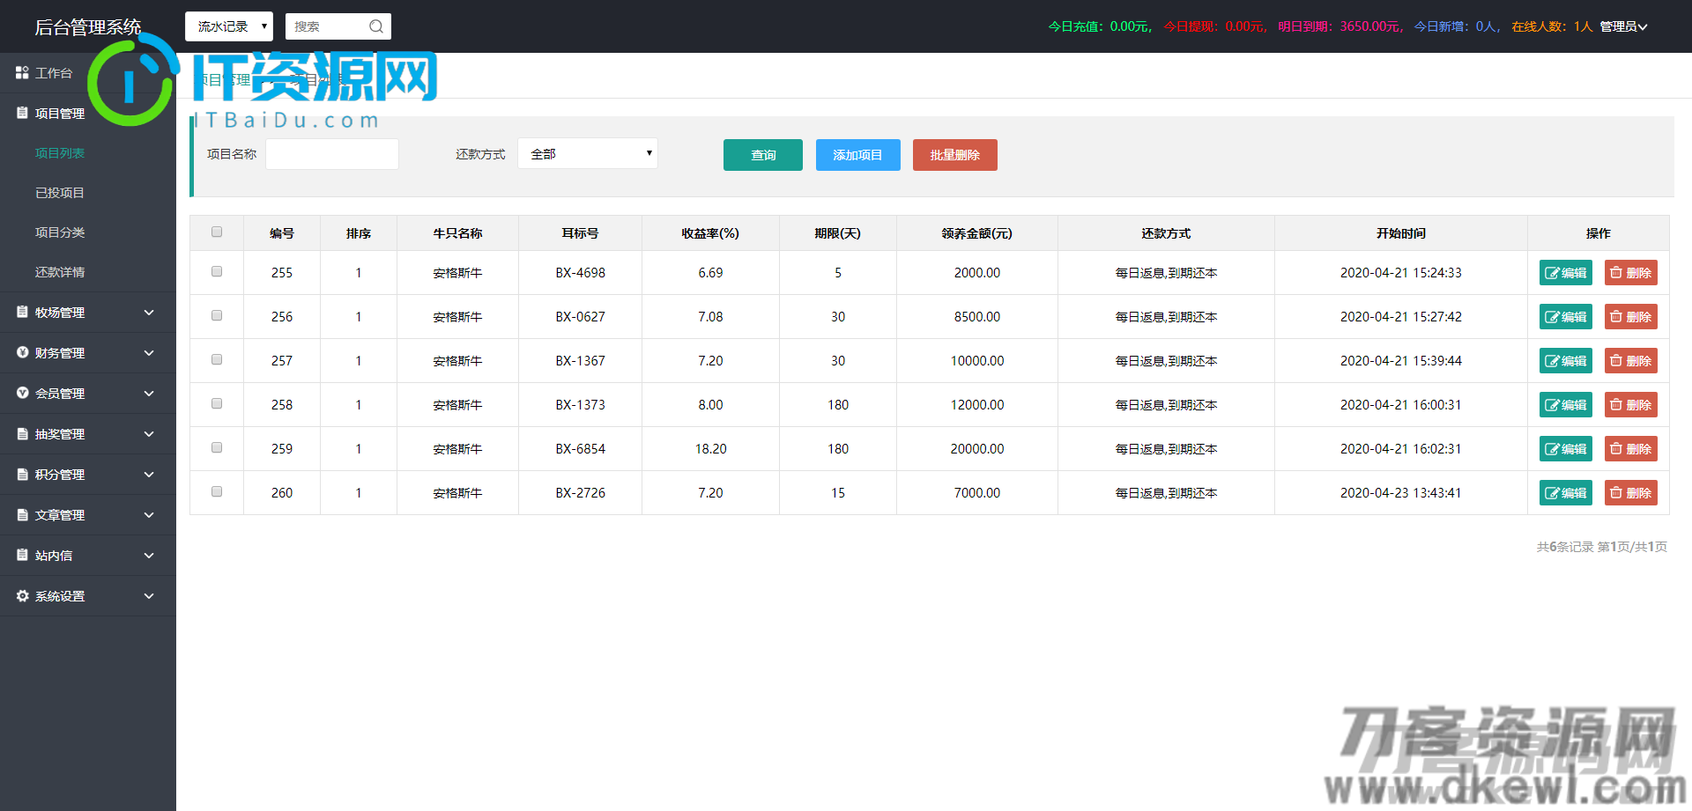Delete row 257 with 删除 button

[1631, 361]
